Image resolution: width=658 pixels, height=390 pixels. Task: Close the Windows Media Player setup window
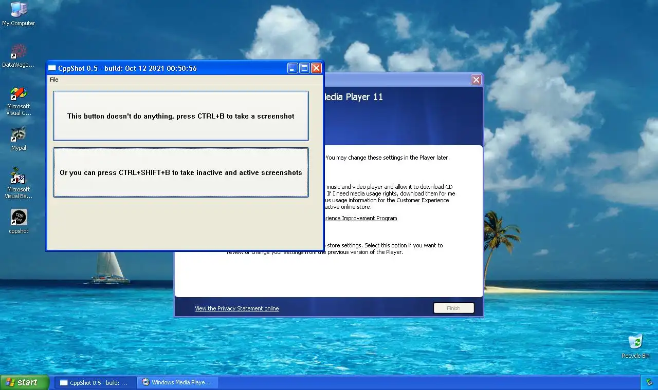476,80
